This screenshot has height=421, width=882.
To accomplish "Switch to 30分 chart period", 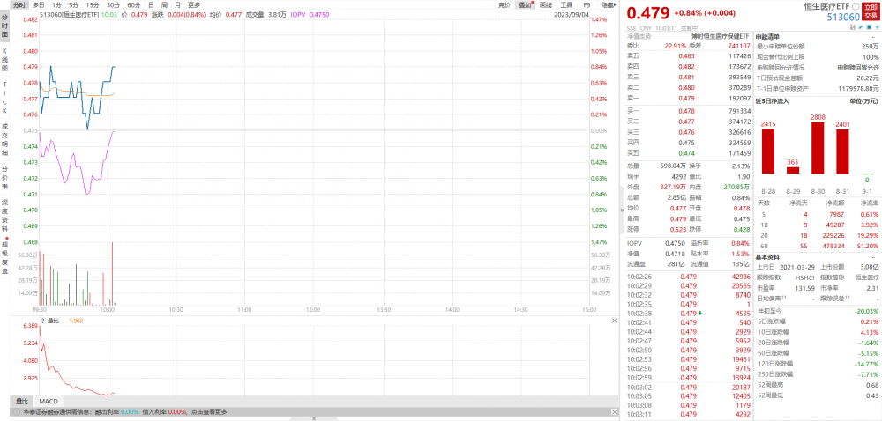I will 113,4.
